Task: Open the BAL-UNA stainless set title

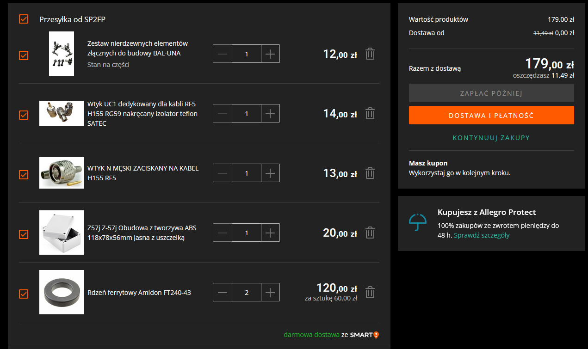Action: coord(137,48)
